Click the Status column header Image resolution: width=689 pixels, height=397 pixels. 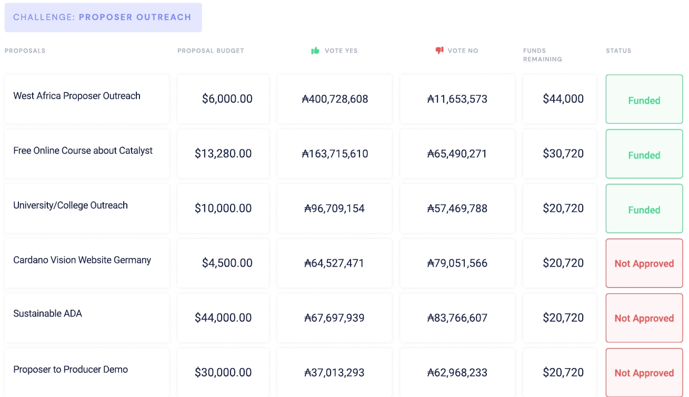tap(618, 51)
